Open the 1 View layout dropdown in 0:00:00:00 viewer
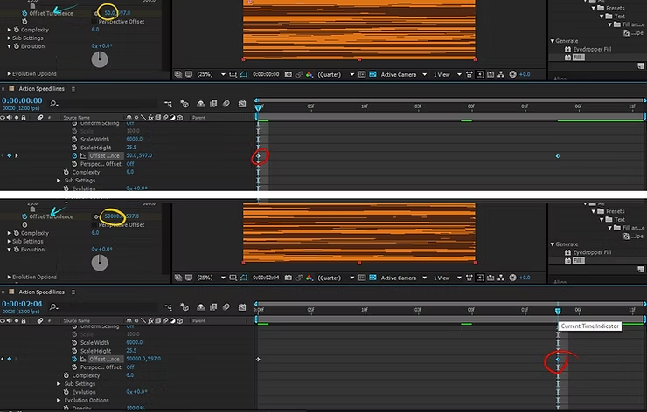Screen dimensions: 647x412 [447, 74]
